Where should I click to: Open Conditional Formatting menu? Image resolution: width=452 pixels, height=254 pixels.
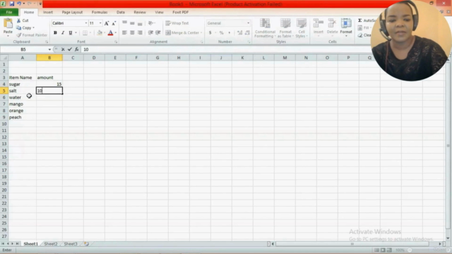coord(265,28)
